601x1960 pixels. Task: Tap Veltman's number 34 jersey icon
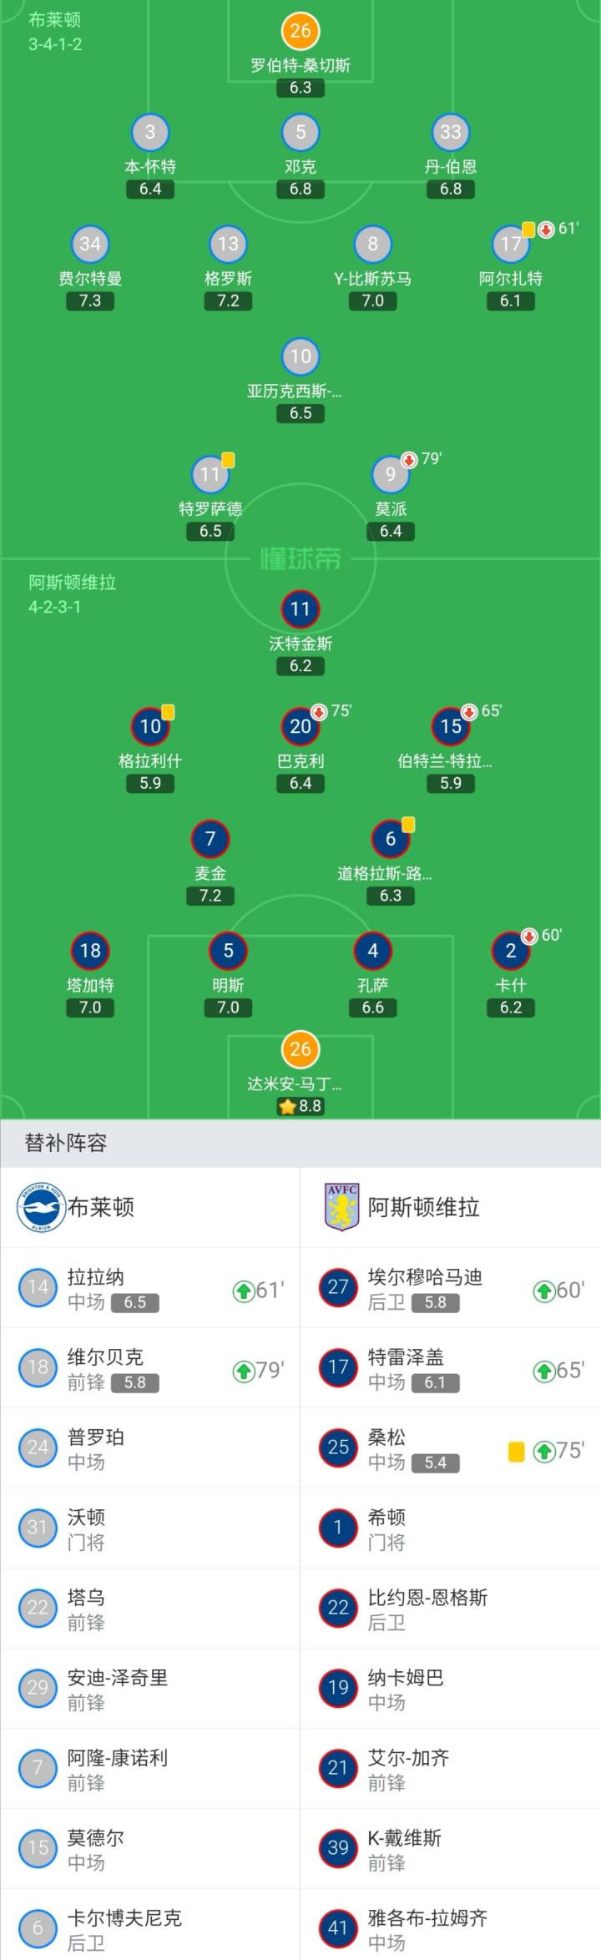click(90, 244)
